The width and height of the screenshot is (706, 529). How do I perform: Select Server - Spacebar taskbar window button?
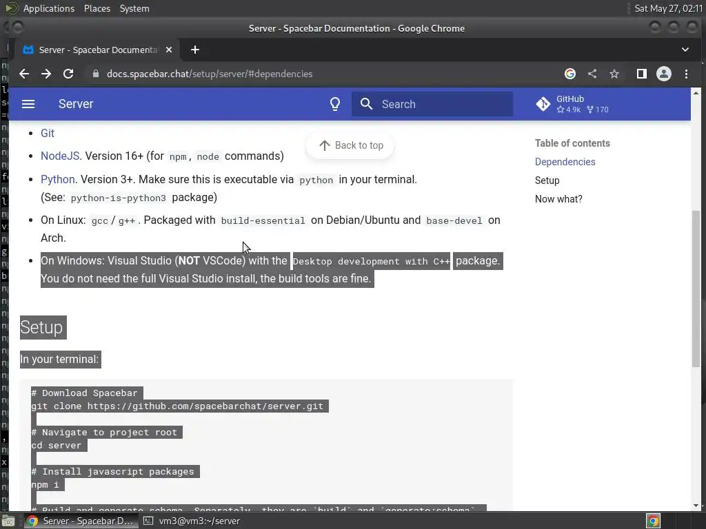(x=80, y=521)
